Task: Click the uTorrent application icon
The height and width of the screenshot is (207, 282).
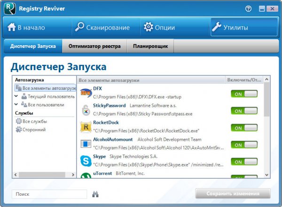Action: (86, 175)
